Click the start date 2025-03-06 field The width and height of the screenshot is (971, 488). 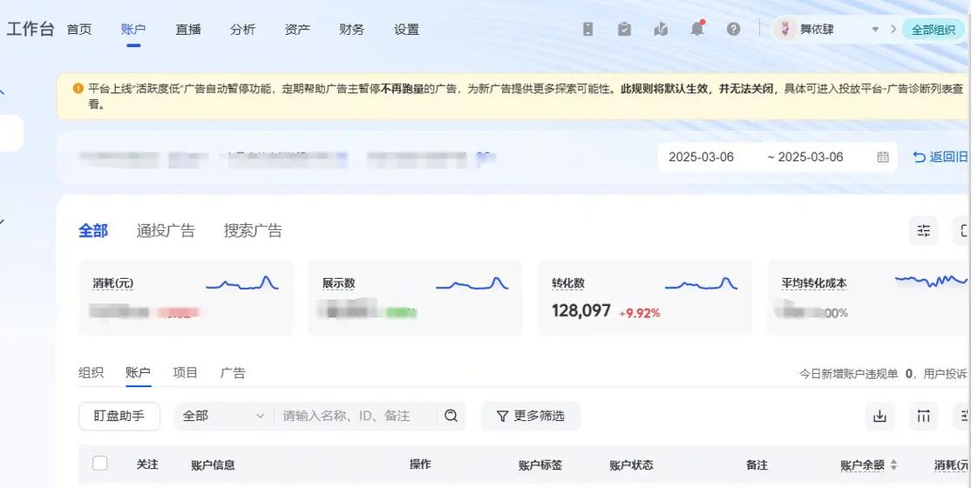pos(701,158)
